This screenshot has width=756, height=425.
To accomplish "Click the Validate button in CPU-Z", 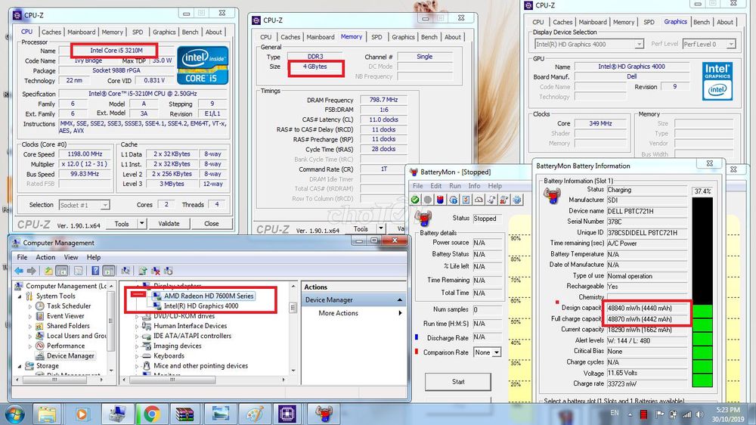I will coord(169,223).
